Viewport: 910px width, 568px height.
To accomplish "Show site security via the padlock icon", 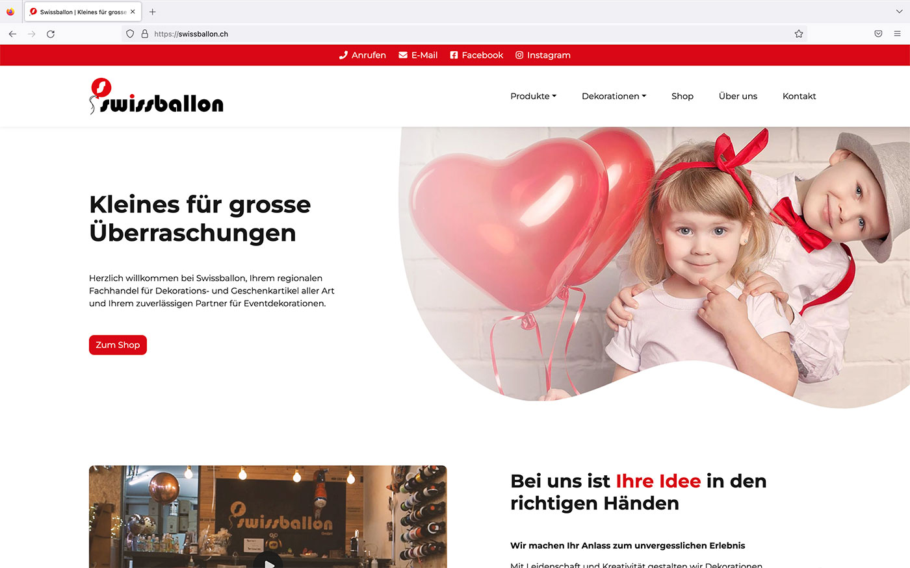I will click(x=144, y=34).
